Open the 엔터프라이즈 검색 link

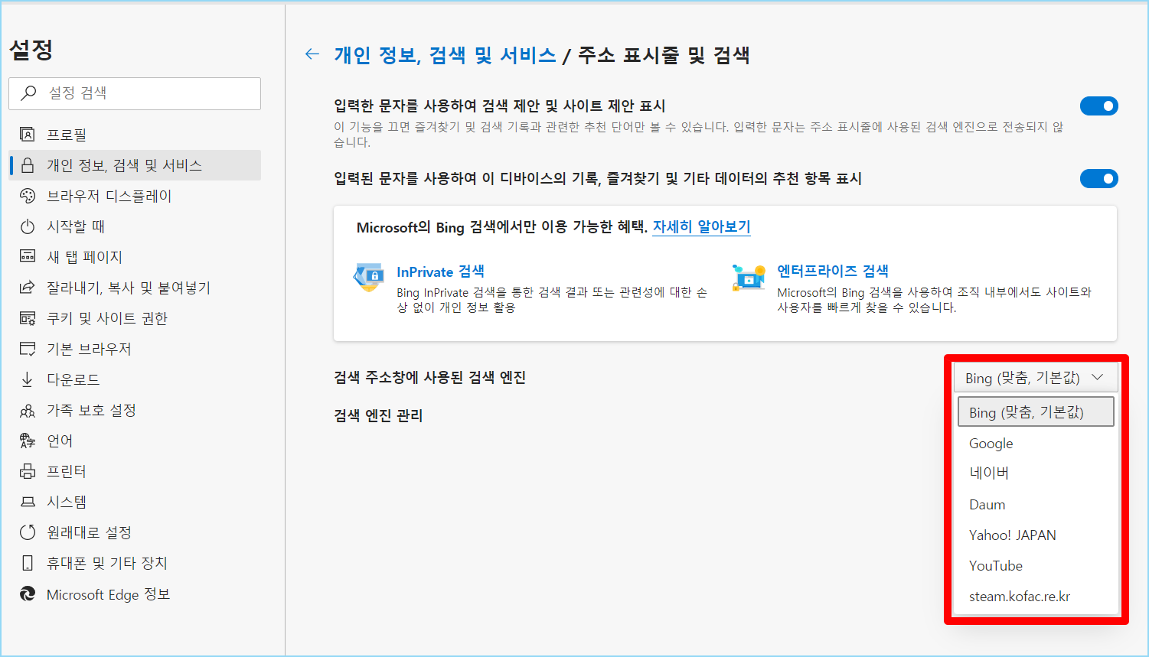click(x=833, y=271)
